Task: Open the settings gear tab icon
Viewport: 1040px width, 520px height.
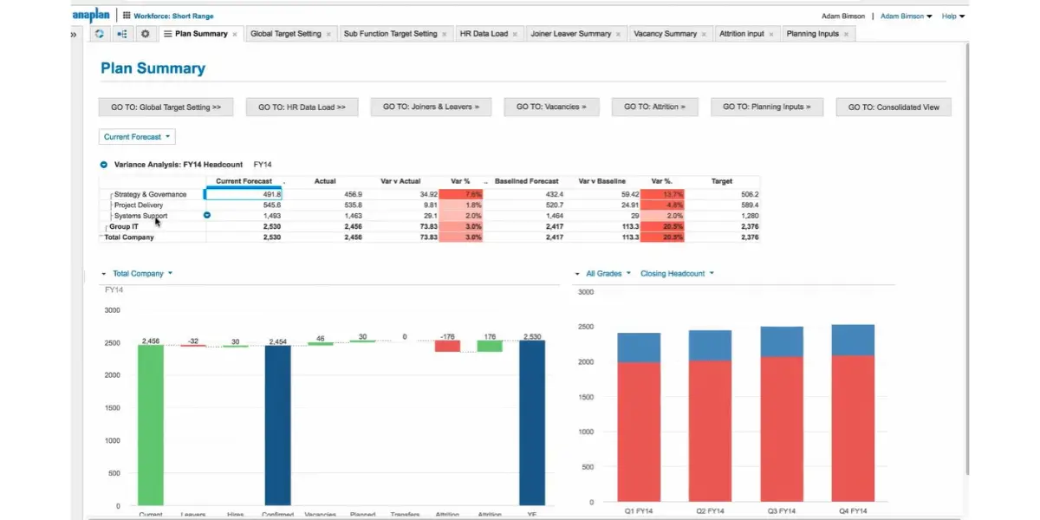Action: pyautogui.click(x=145, y=34)
